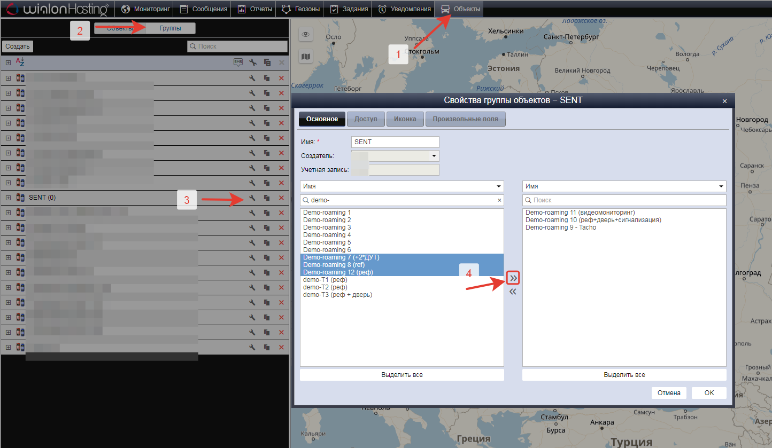Viewport: 772px width, 448px height.
Task: Delete the SENT group with the red X
Action: click(x=282, y=198)
